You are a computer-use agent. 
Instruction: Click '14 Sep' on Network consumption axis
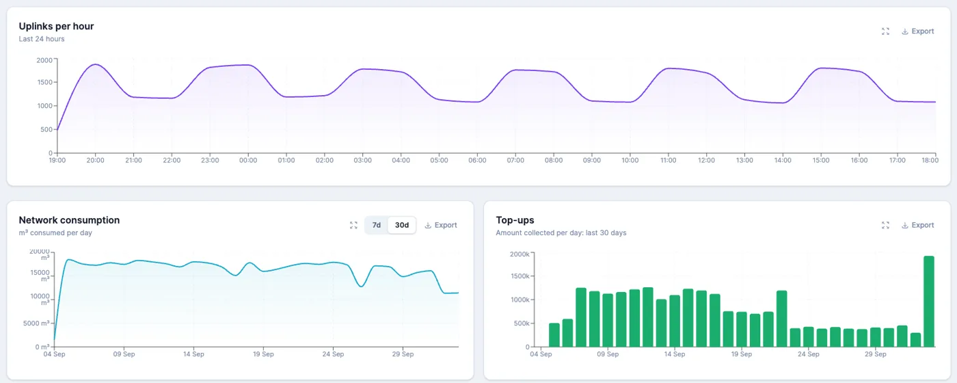click(x=193, y=354)
